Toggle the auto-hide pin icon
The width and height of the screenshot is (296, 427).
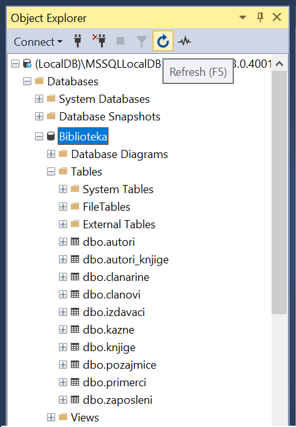click(260, 18)
